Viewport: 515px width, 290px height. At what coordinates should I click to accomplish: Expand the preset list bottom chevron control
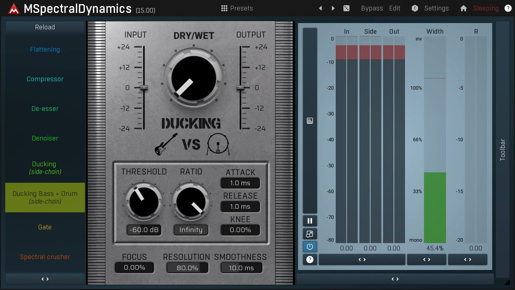pyautogui.click(x=45, y=279)
